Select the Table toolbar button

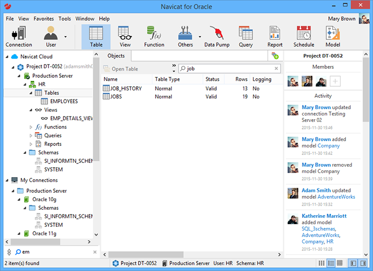[x=96, y=37]
